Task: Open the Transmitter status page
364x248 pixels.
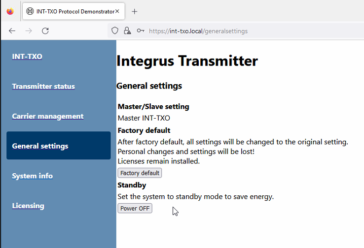Action: click(x=43, y=86)
